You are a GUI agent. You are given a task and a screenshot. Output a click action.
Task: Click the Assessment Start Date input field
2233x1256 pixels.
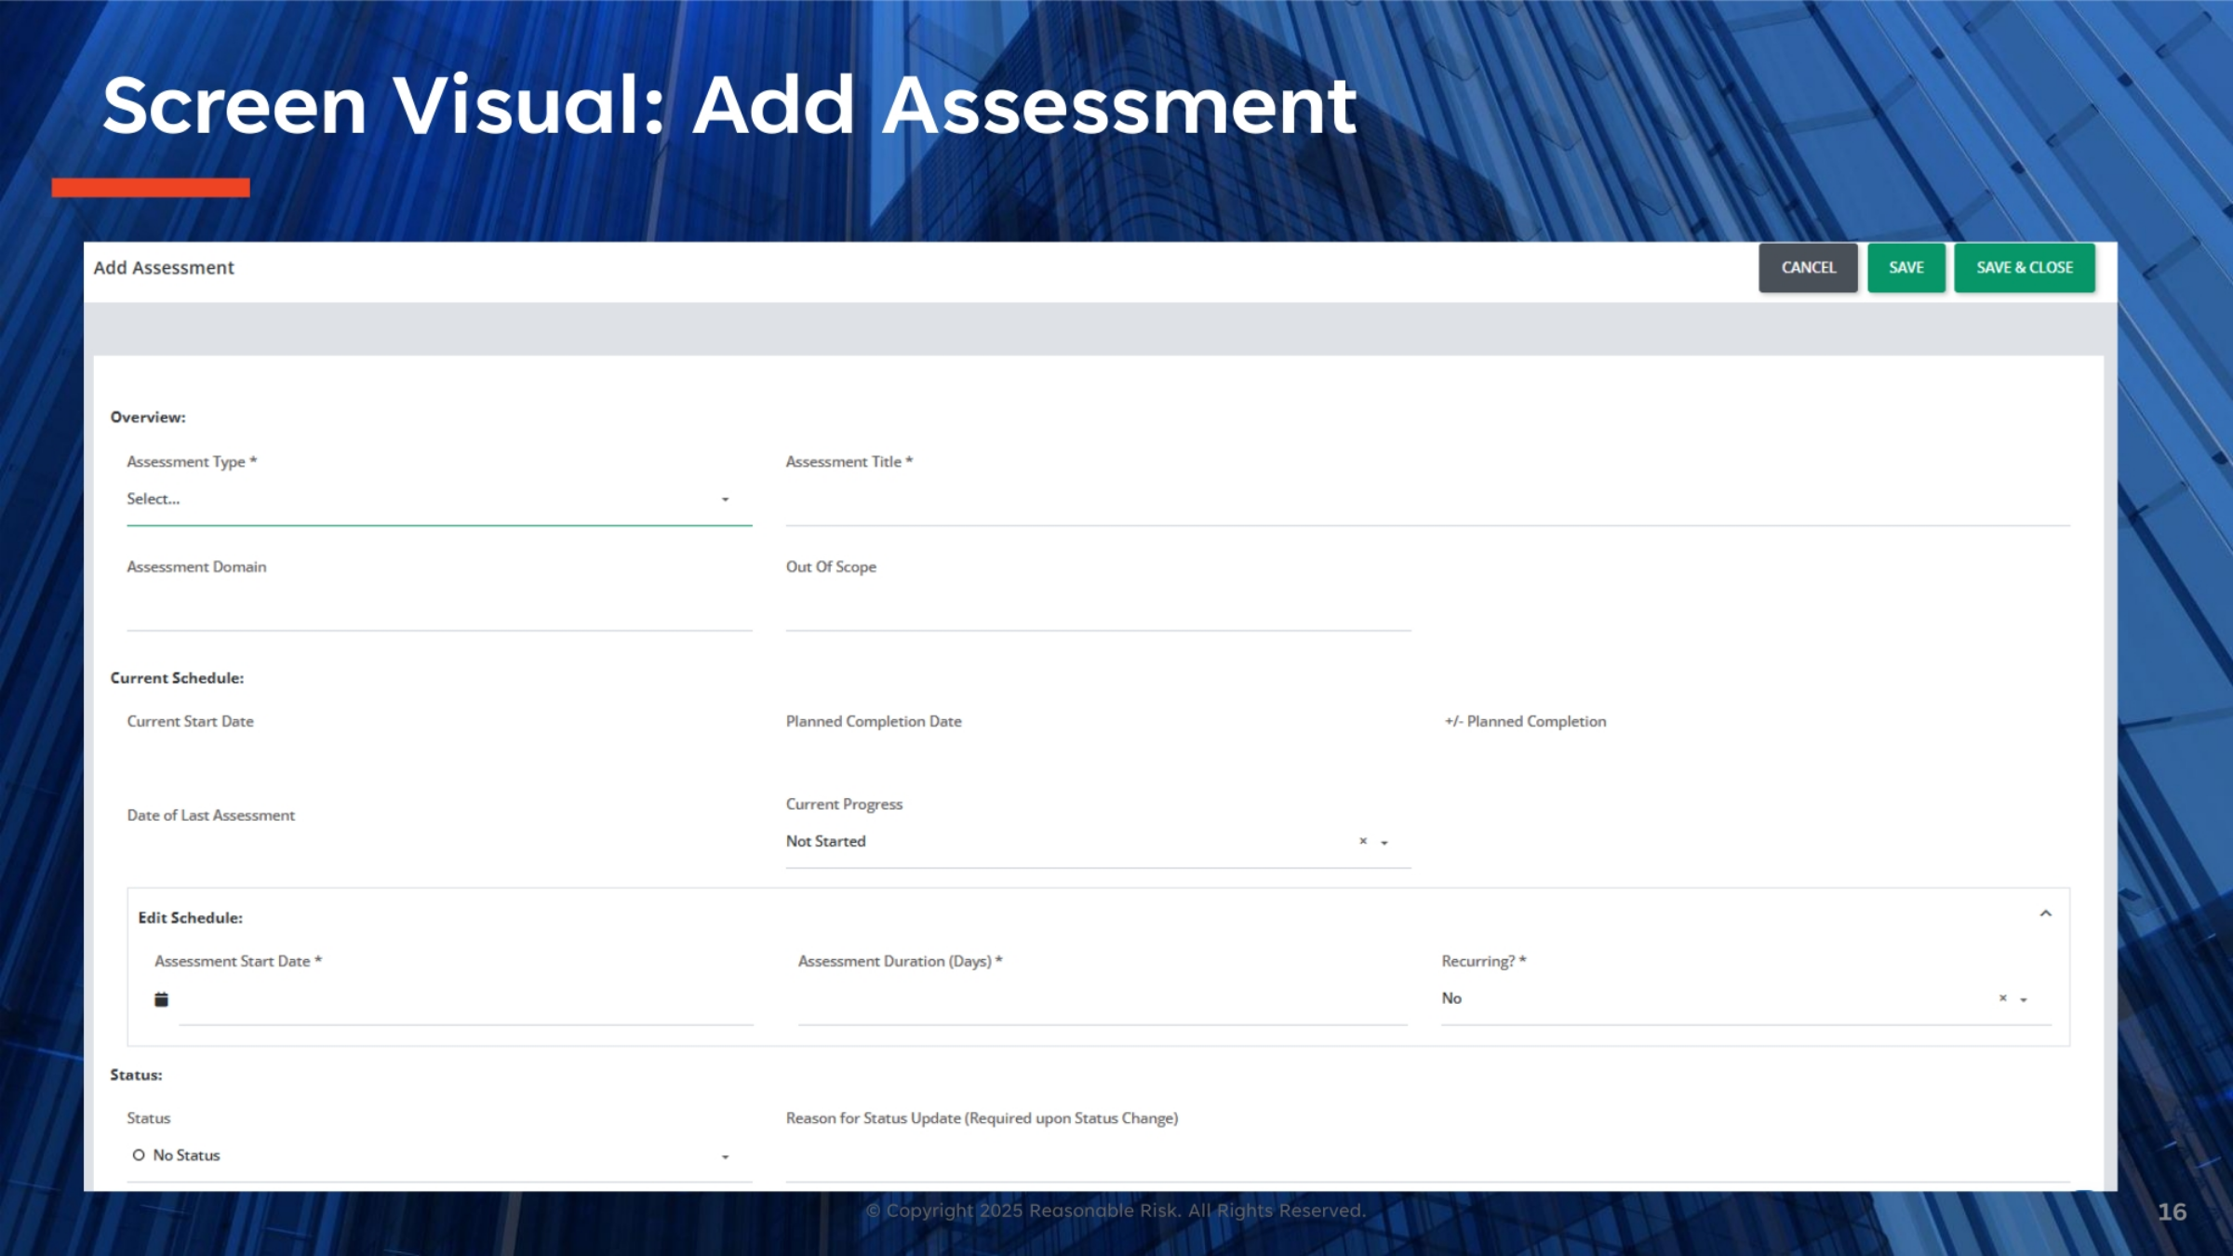click(465, 1001)
